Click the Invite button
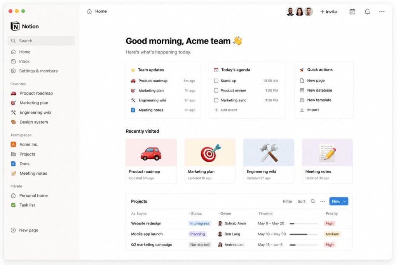The height and width of the screenshot is (265, 398). (328, 12)
